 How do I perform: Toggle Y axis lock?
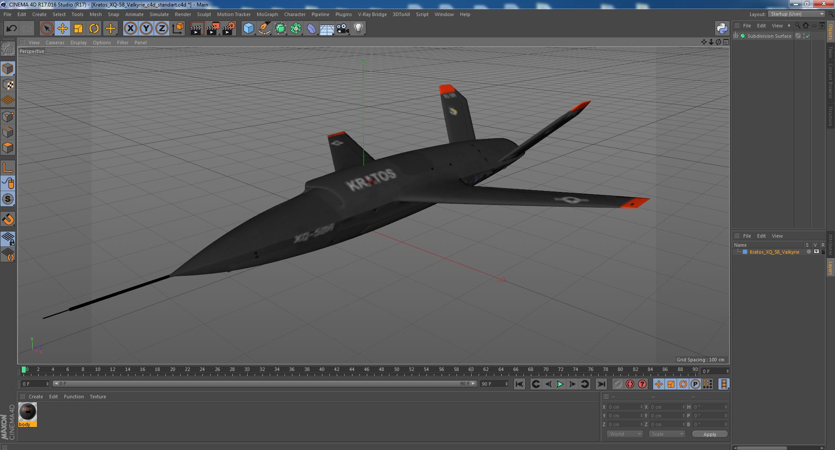pos(146,29)
